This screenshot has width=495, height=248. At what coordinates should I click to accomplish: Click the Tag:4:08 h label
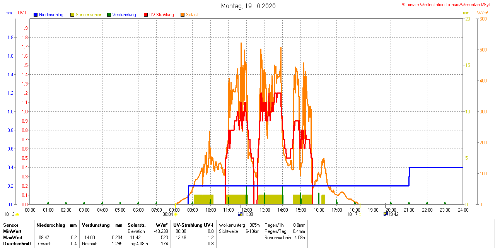pos(138,244)
